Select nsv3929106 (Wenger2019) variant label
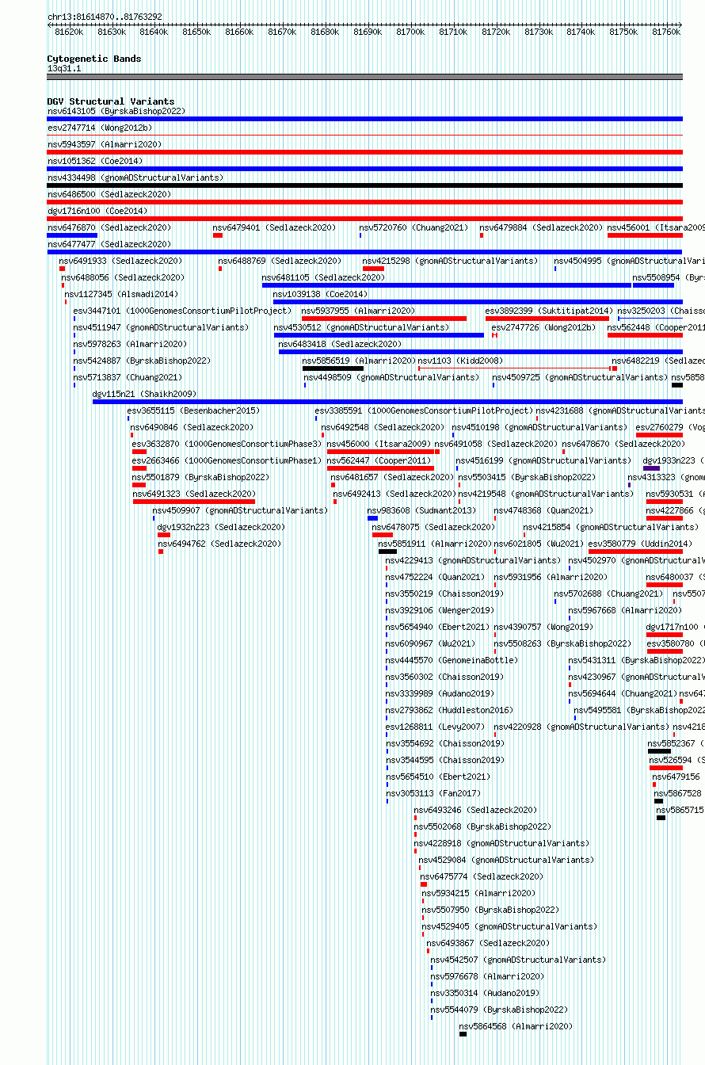The image size is (705, 1065). click(440, 610)
